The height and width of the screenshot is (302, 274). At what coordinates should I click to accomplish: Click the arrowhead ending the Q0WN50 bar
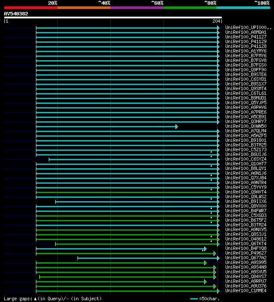click(177, 126)
